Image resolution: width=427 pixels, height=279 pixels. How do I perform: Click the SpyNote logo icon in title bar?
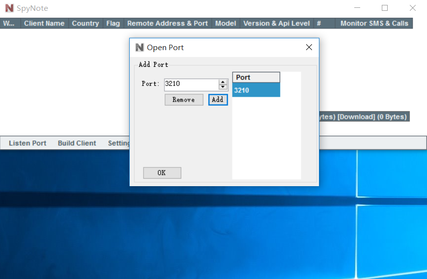pos(9,8)
